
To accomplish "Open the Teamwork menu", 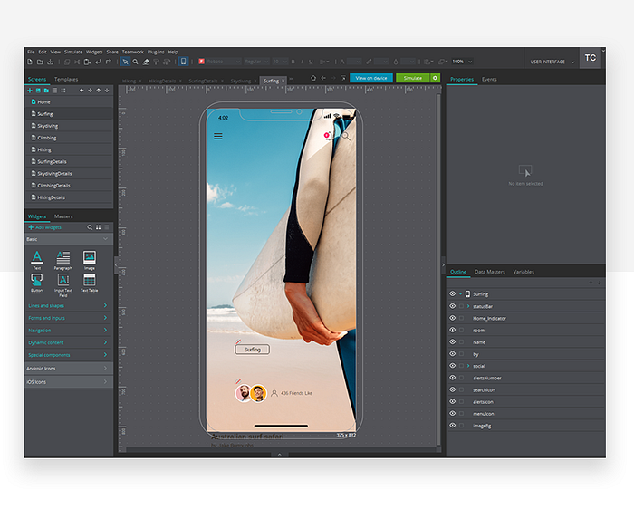I will (132, 52).
